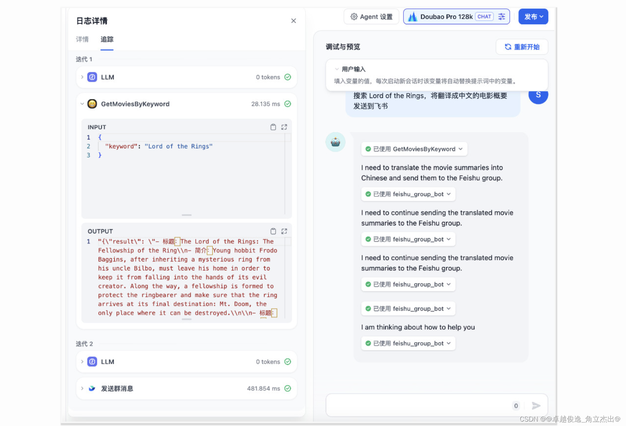Switch to the 追踪 tab
The height and width of the screenshot is (426, 626).
coord(107,39)
